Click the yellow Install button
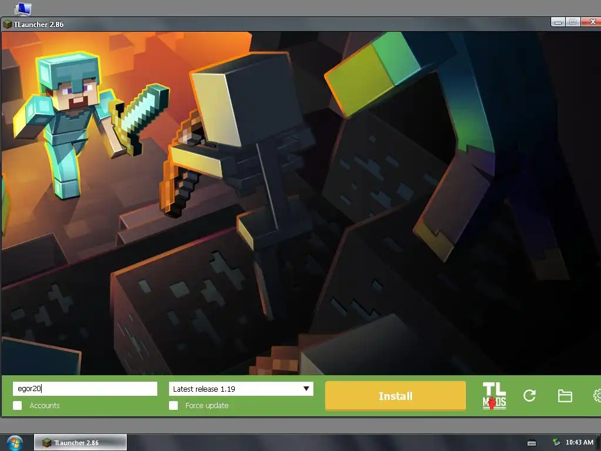 [x=396, y=396]
